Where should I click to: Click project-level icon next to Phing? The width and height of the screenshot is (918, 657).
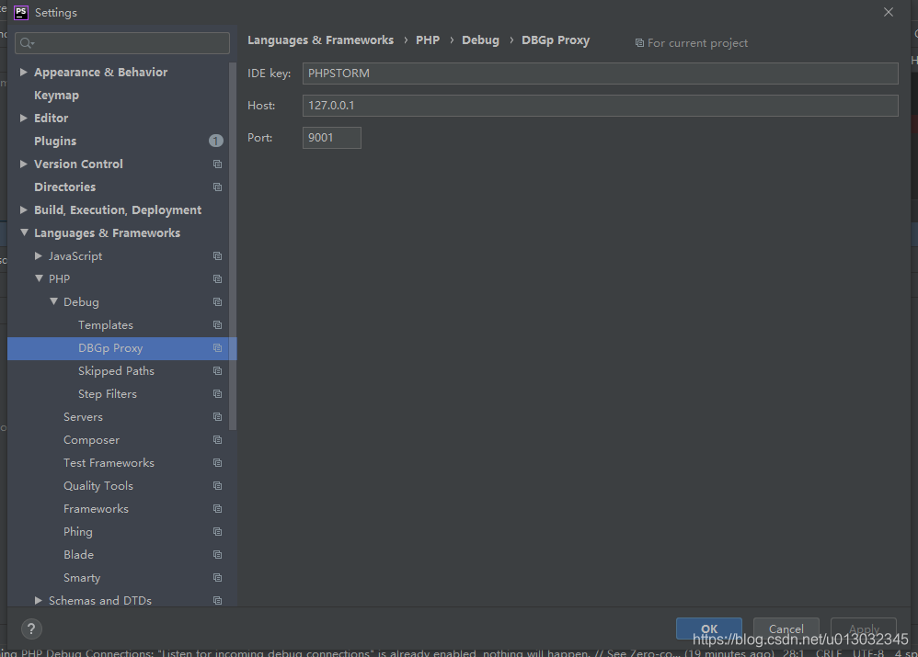click(x=217, y=532)
